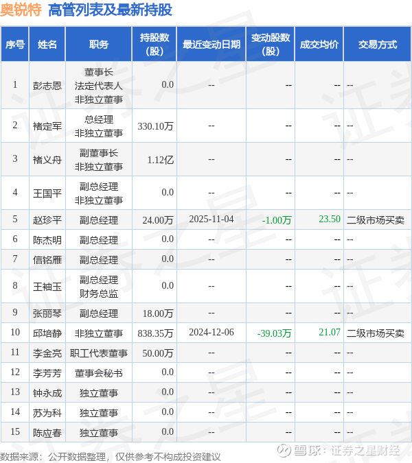
Task: Click the 职务 column header
Action: tap(99, 45)
